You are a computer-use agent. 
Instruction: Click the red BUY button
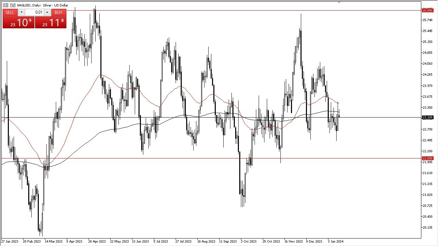pos(59,12)
